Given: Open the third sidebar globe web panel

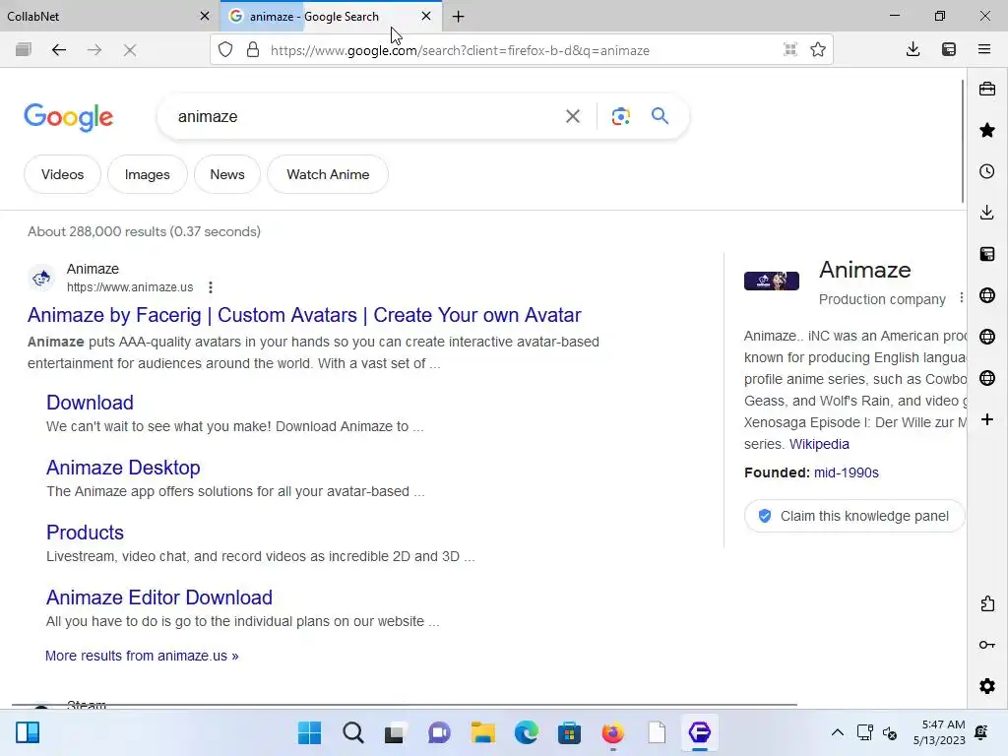Looking at the screenshot, I should pyautogui.click(x=987, y=378).
